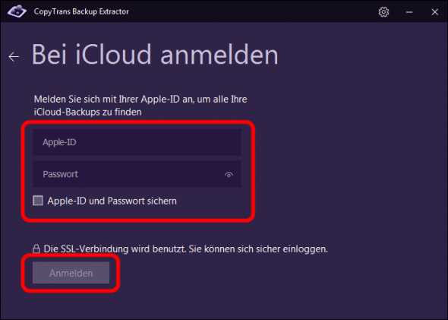This screenshot has width=448, height=320.
Task: Minimize the CopyTrans window
Action: point(409,12)
